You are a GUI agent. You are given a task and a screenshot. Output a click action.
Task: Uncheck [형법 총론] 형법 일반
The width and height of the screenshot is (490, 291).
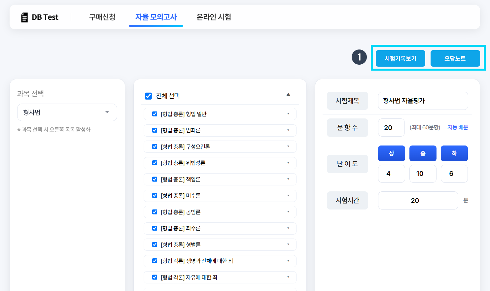tap(155, 113)
